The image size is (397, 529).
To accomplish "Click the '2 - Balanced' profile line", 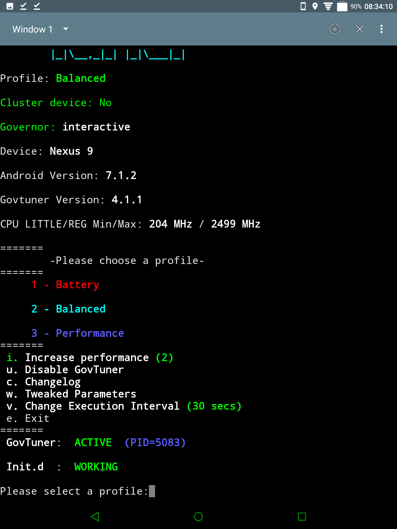I will tap(68, 309).
